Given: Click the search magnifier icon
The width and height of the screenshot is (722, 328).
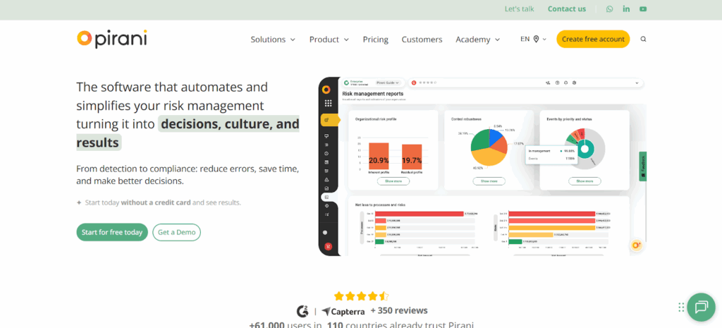Looking at the screenshot, I should point(643,40).
